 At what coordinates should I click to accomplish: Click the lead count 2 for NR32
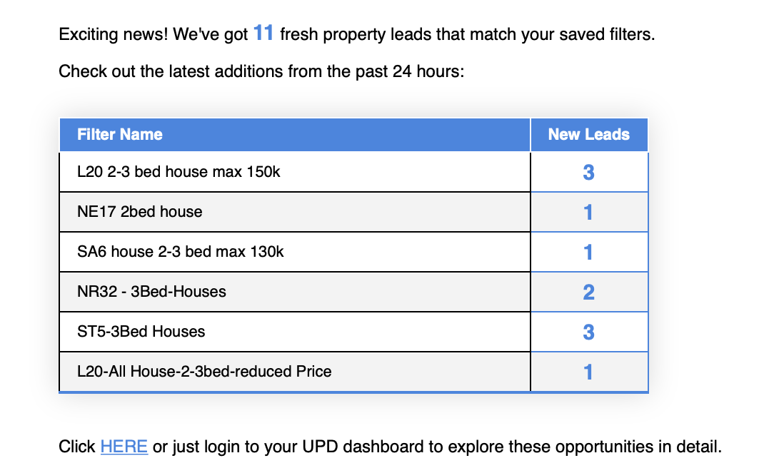(x=588, y=292)
